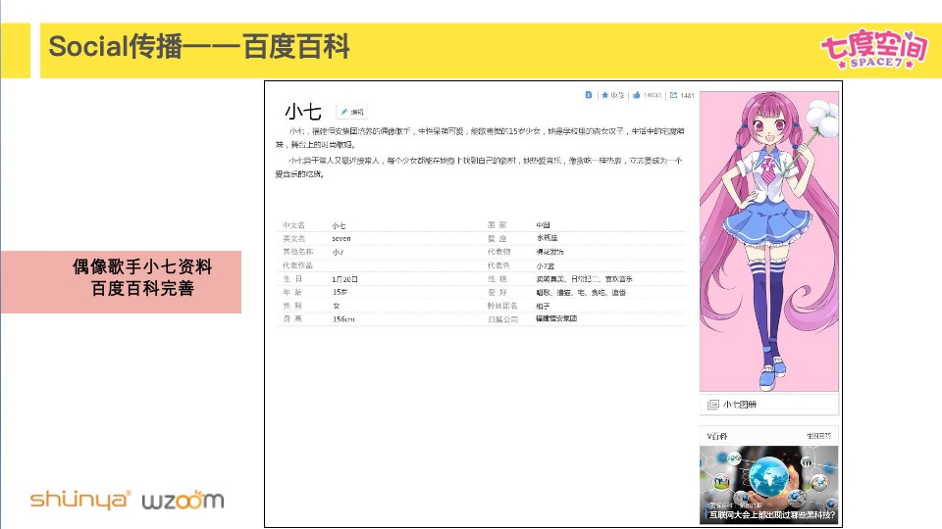Click the English name value 'seven'
The width and height of the screenshot is (942, 529).
pos(341,239)
